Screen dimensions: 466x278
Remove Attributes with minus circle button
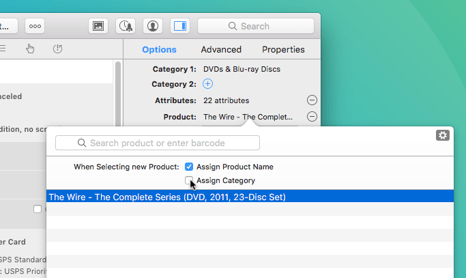coord(312,100)
